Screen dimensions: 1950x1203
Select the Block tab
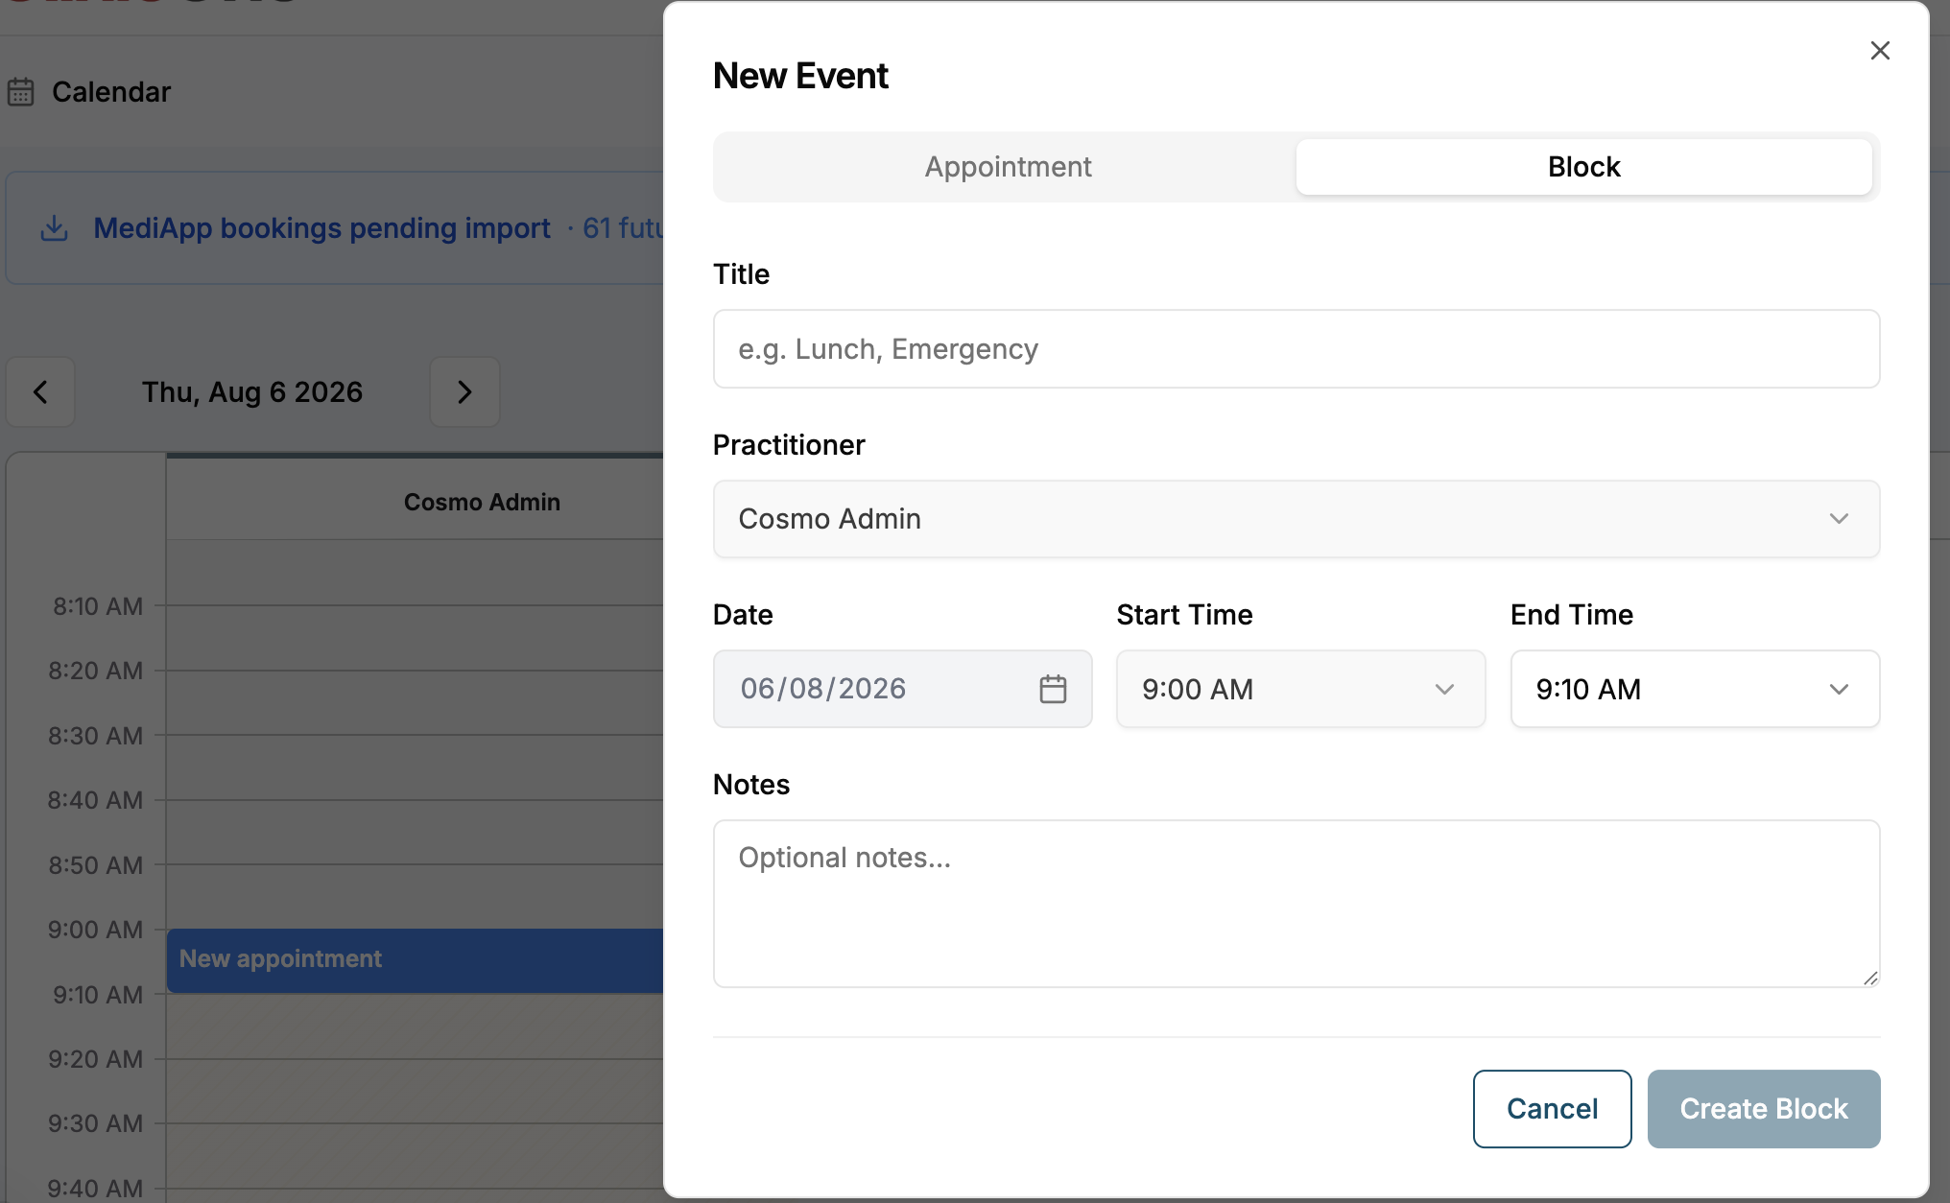pos(1583,167)
